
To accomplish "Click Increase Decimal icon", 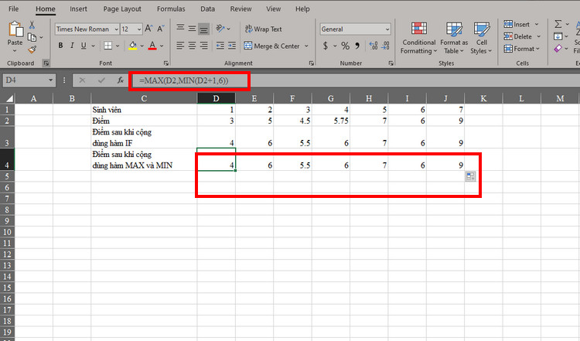I will coord(374,46).
